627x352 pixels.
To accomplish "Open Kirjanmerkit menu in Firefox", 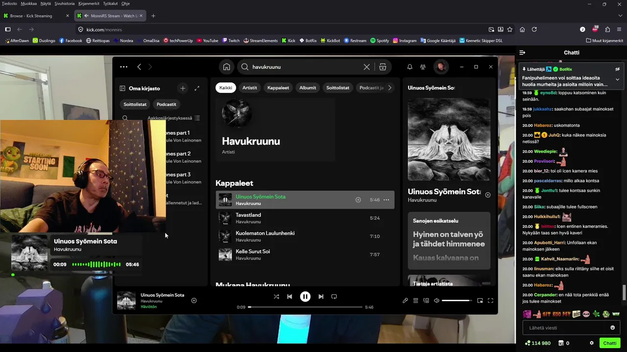I will click(89, 3).
